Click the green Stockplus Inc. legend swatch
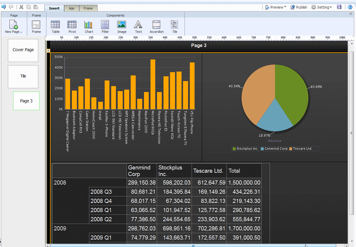The width and height of the screenshot is (356, 247). pyautogui.click(x=234, y=148)
